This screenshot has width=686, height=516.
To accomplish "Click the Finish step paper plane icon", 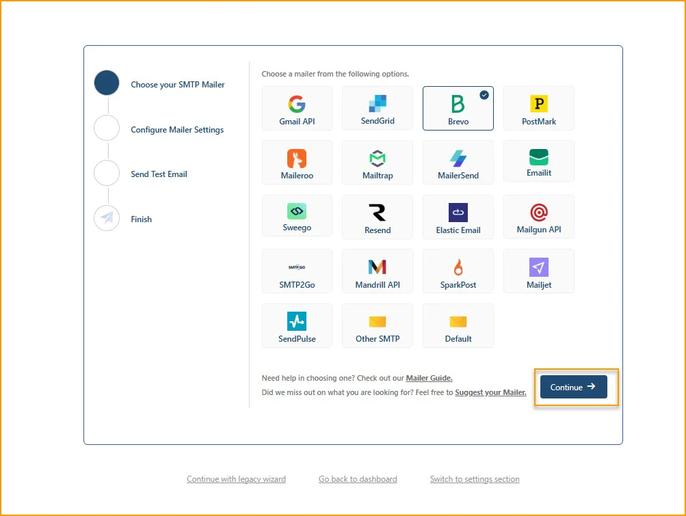I will point(107,218).
